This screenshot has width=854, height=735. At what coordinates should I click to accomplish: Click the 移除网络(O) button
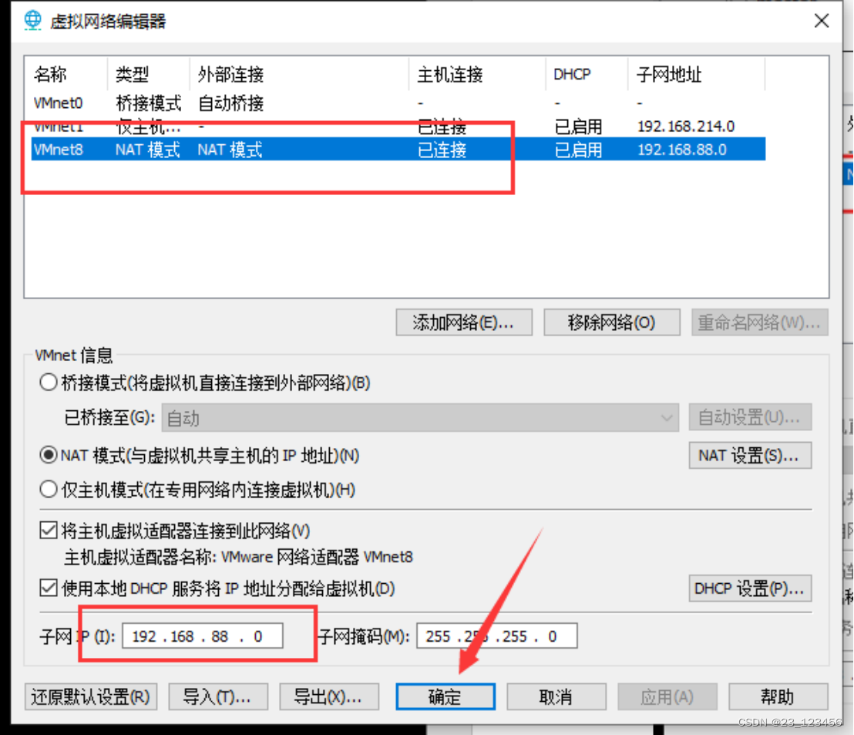point(611,322)
